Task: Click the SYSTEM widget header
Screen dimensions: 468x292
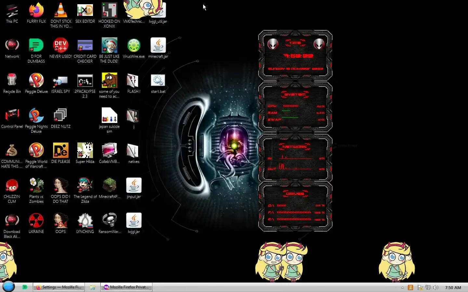Action: 295,94
